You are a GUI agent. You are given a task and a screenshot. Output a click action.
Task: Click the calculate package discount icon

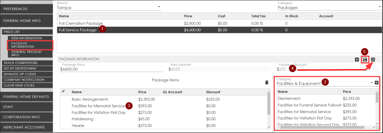coord(373,59)
